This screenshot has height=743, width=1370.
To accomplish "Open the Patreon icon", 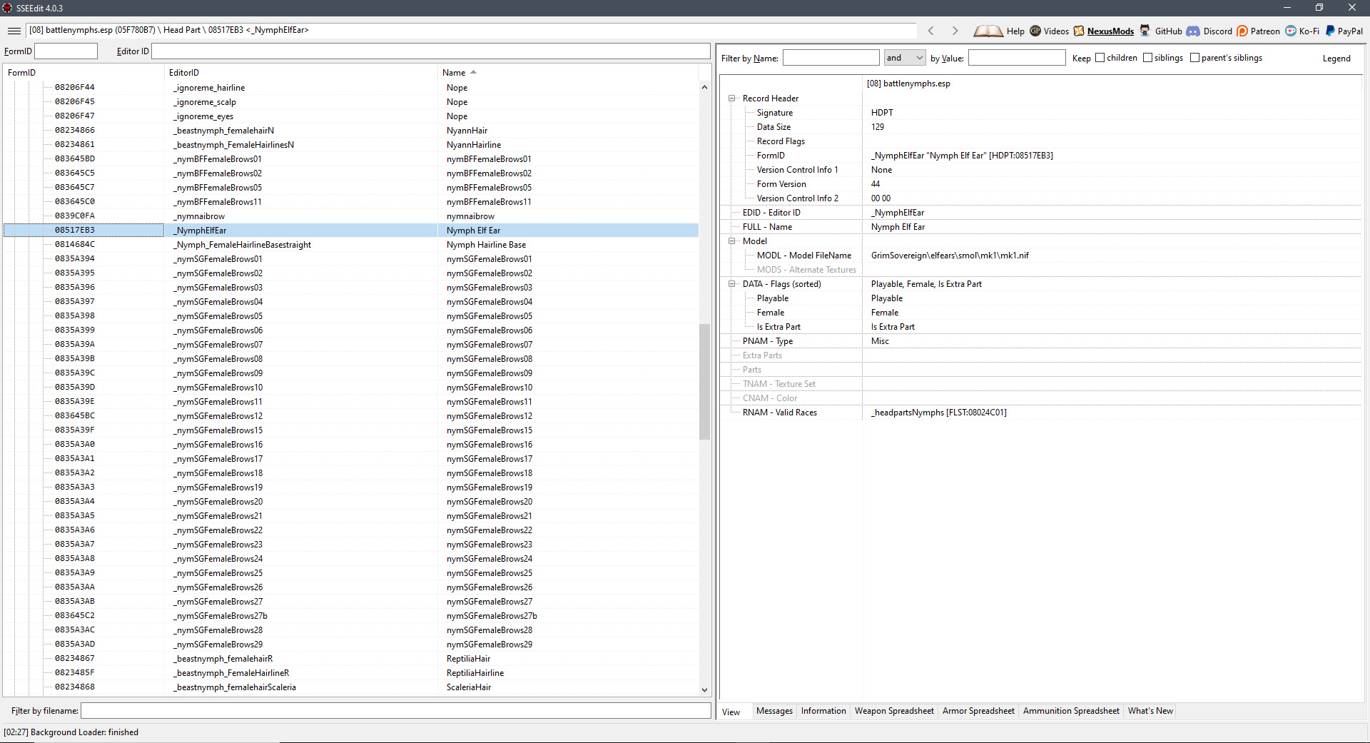I will point(1242,31).
